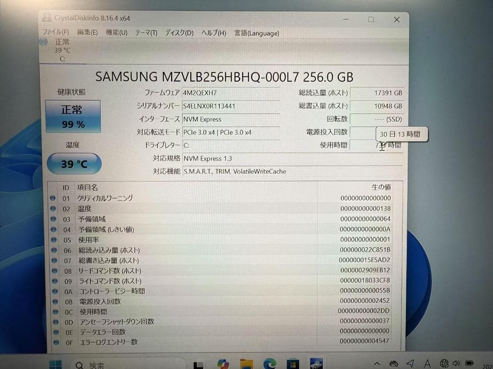
Task: Click the blue dot beside エラーログエントリー数 row
Action: (x=56, y=342)
